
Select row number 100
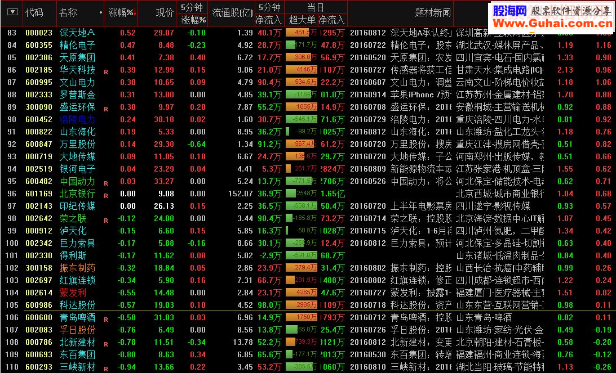coord(12,243)
